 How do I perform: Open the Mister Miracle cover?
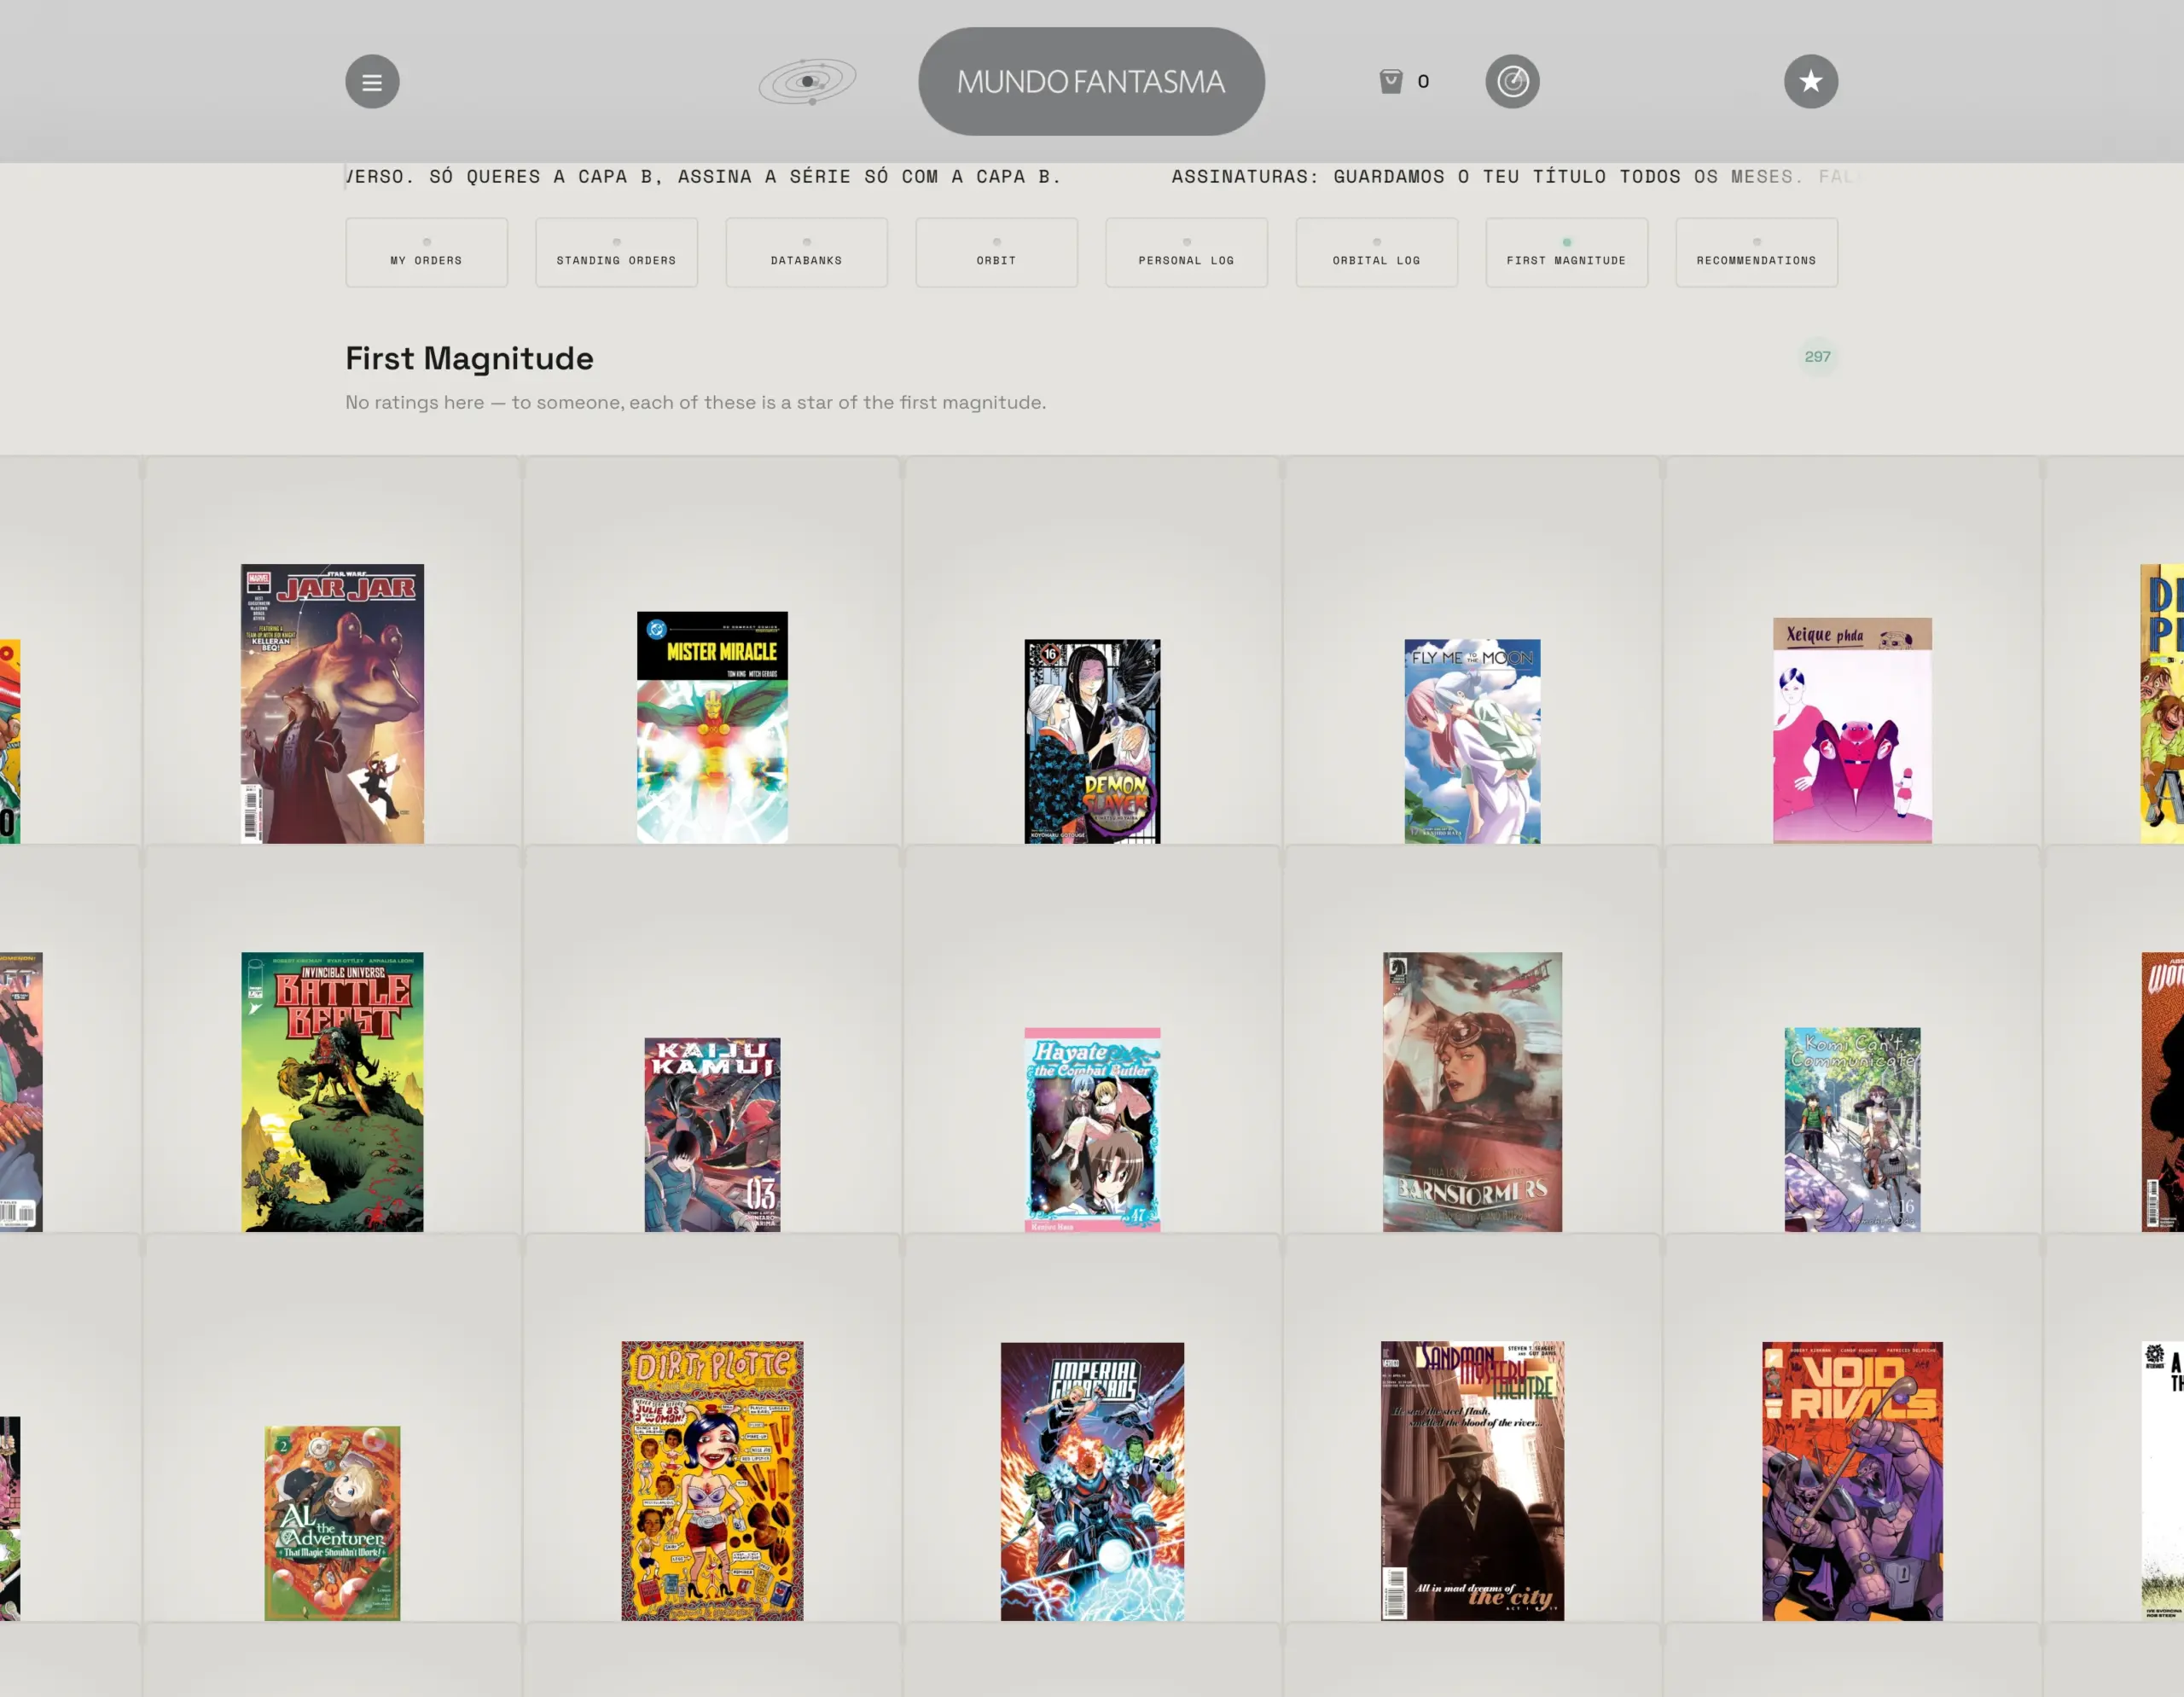click(712, 727)
